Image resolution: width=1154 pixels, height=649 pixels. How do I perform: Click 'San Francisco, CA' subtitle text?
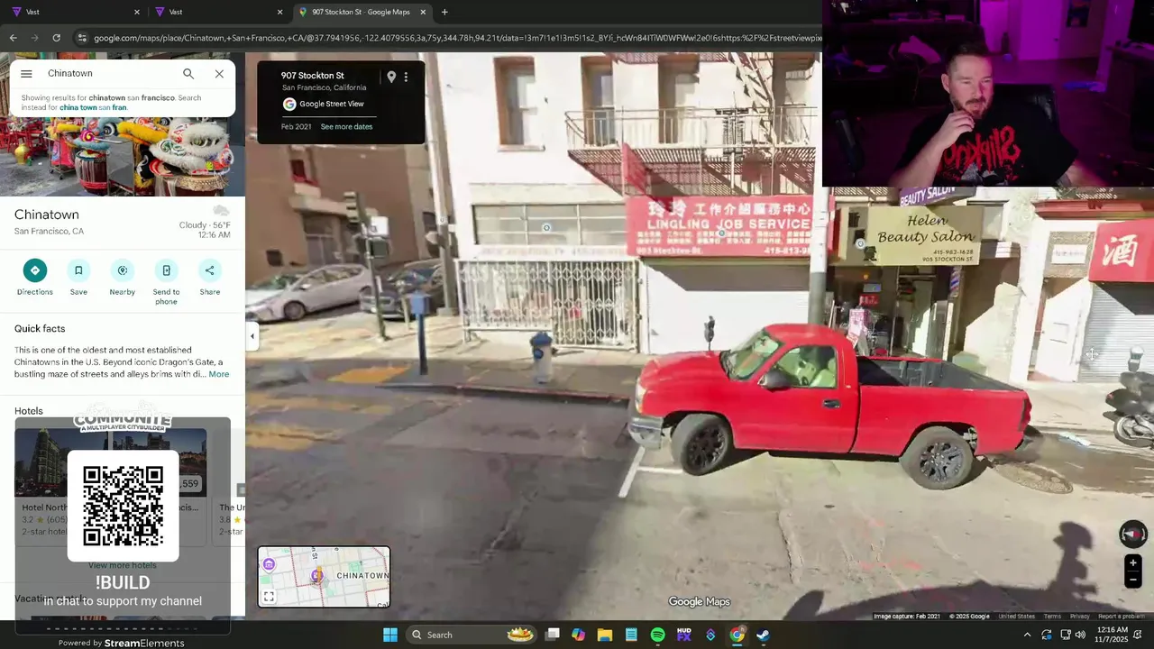coord(49,232)
